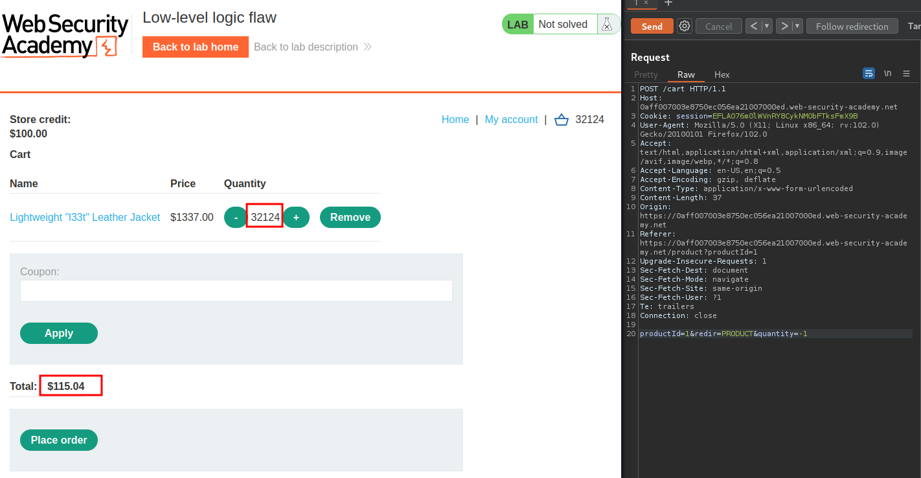The width and height of the screenshot is (921, 478).
Task: Click the Request panel heading
Action: coord(650,57)
